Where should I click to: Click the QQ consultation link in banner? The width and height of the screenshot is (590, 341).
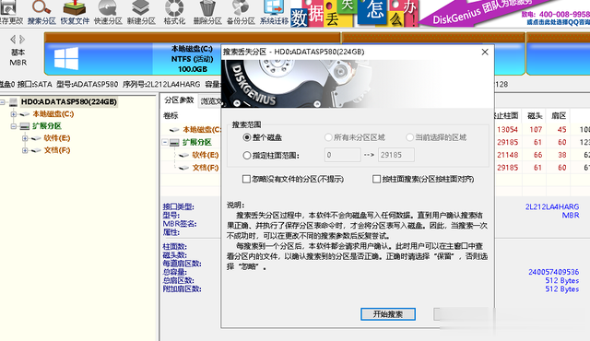559,22
